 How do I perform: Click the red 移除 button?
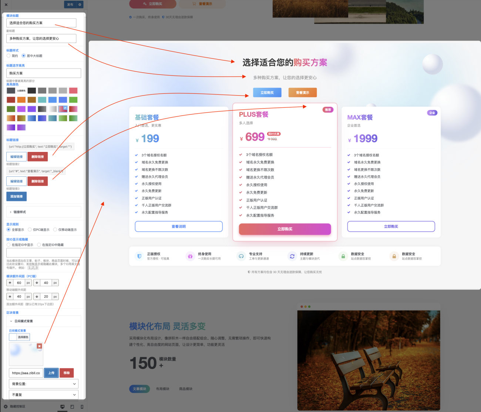click(x=67, y=373)
